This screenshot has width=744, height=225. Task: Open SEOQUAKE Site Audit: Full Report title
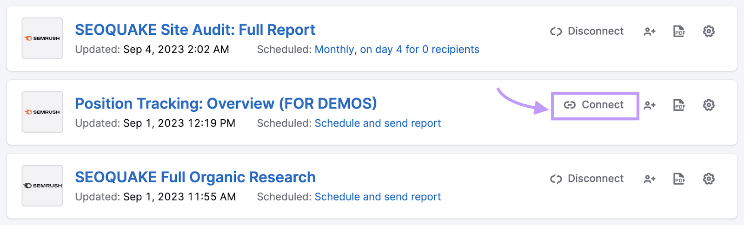tap(195, 30)
